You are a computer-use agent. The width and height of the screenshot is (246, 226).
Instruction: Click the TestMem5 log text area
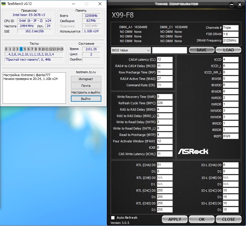[x=34, y=88]
